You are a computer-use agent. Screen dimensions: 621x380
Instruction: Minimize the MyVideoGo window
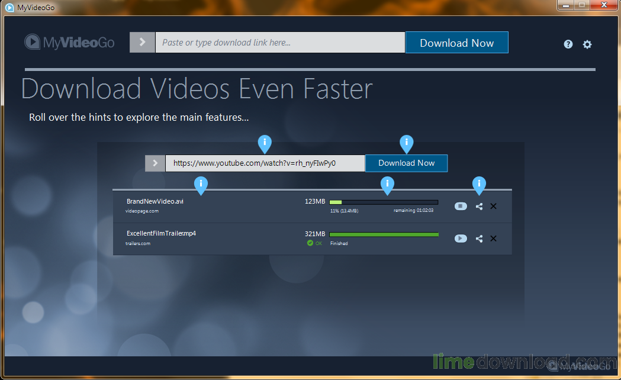coord(566,5)
